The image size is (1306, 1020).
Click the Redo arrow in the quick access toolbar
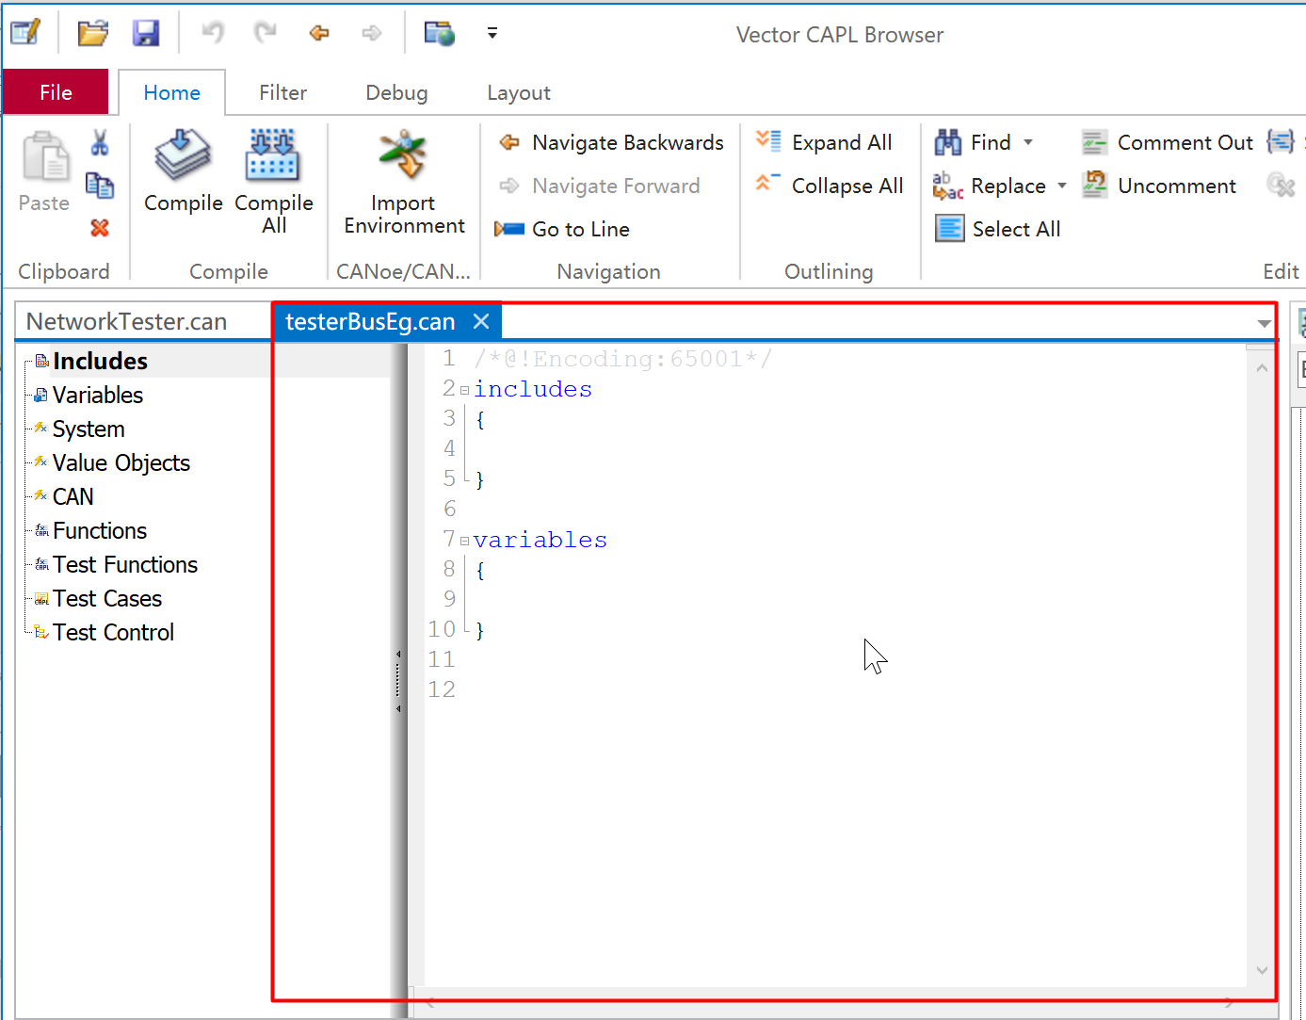(266, 33)
